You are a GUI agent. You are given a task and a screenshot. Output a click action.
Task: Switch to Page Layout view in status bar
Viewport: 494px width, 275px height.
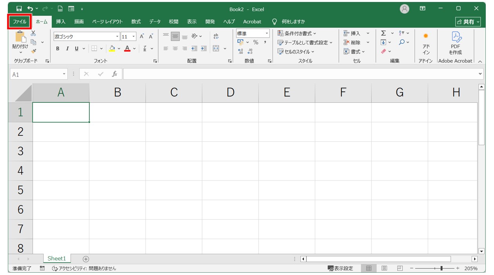[x=384, y=268]
